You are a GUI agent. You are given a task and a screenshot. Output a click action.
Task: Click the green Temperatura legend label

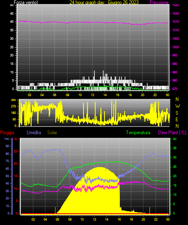pos(138,133)
